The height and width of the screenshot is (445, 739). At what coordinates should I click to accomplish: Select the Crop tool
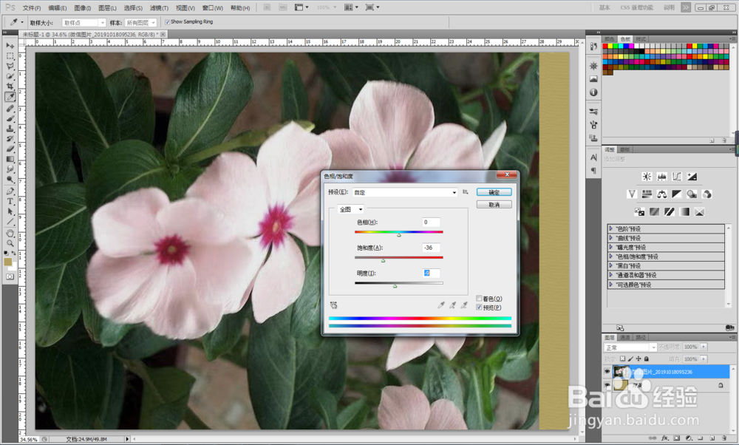pos(10,86)
